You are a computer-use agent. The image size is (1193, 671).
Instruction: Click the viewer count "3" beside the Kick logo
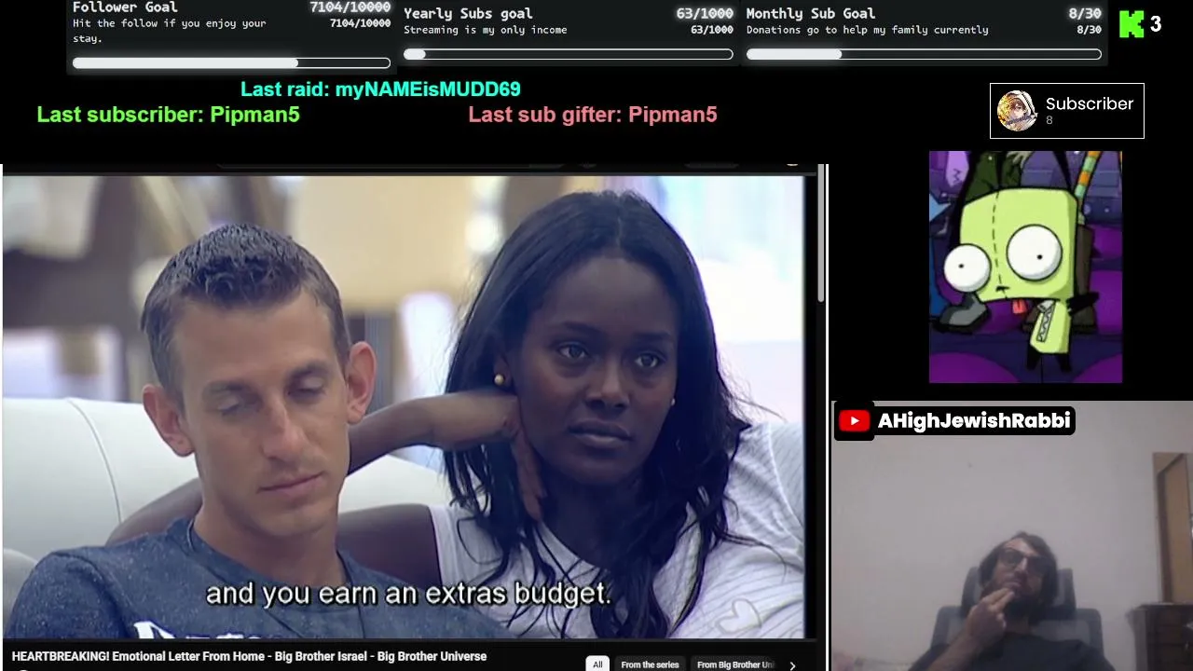tap(1156, 24)
